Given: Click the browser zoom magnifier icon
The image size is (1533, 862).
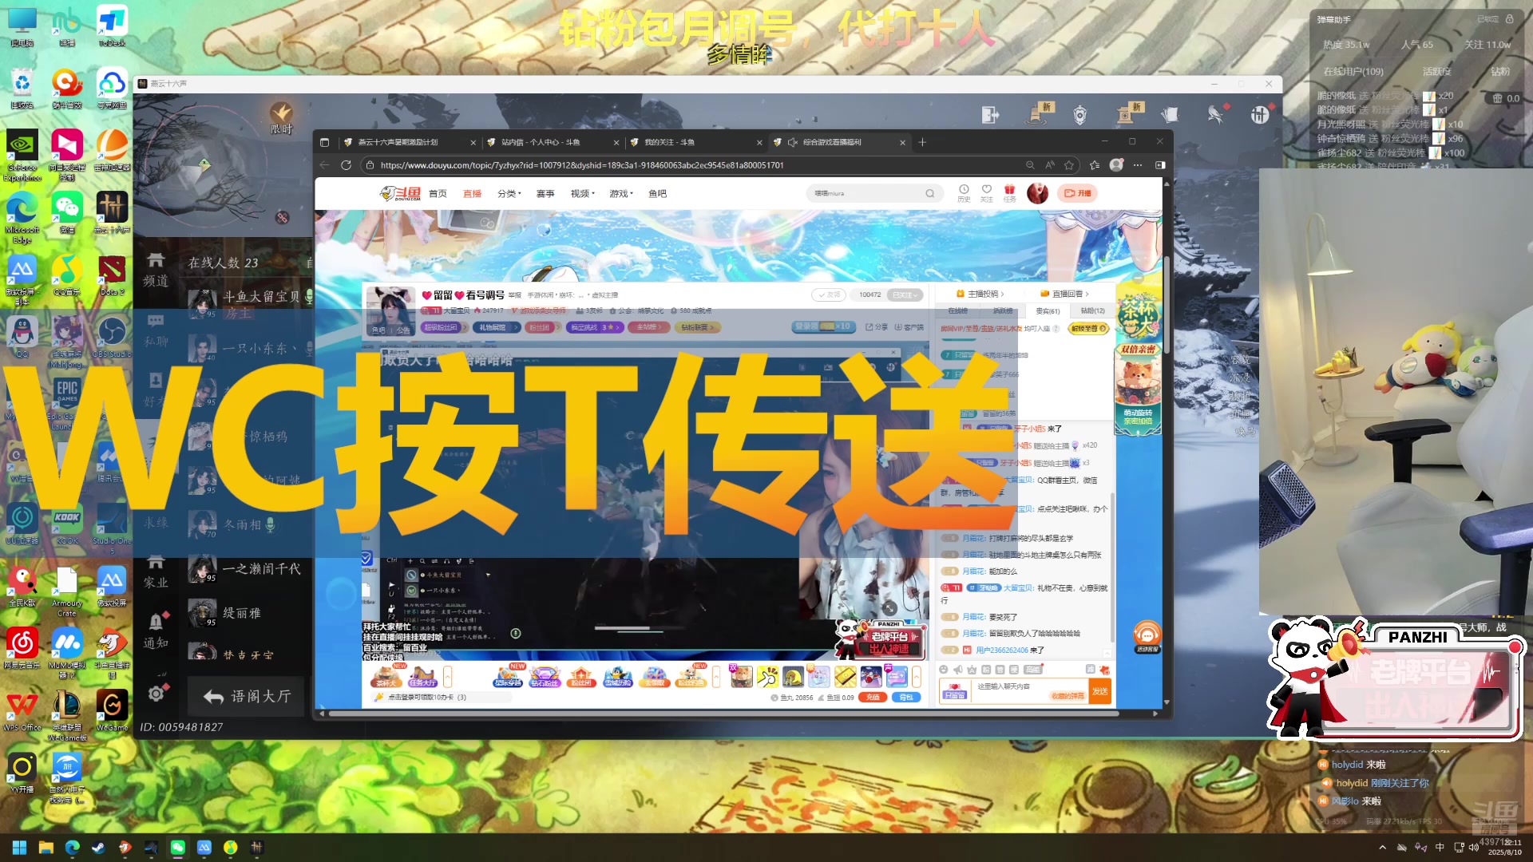Looking at the screenshot, I should [x=1030, y=165].
